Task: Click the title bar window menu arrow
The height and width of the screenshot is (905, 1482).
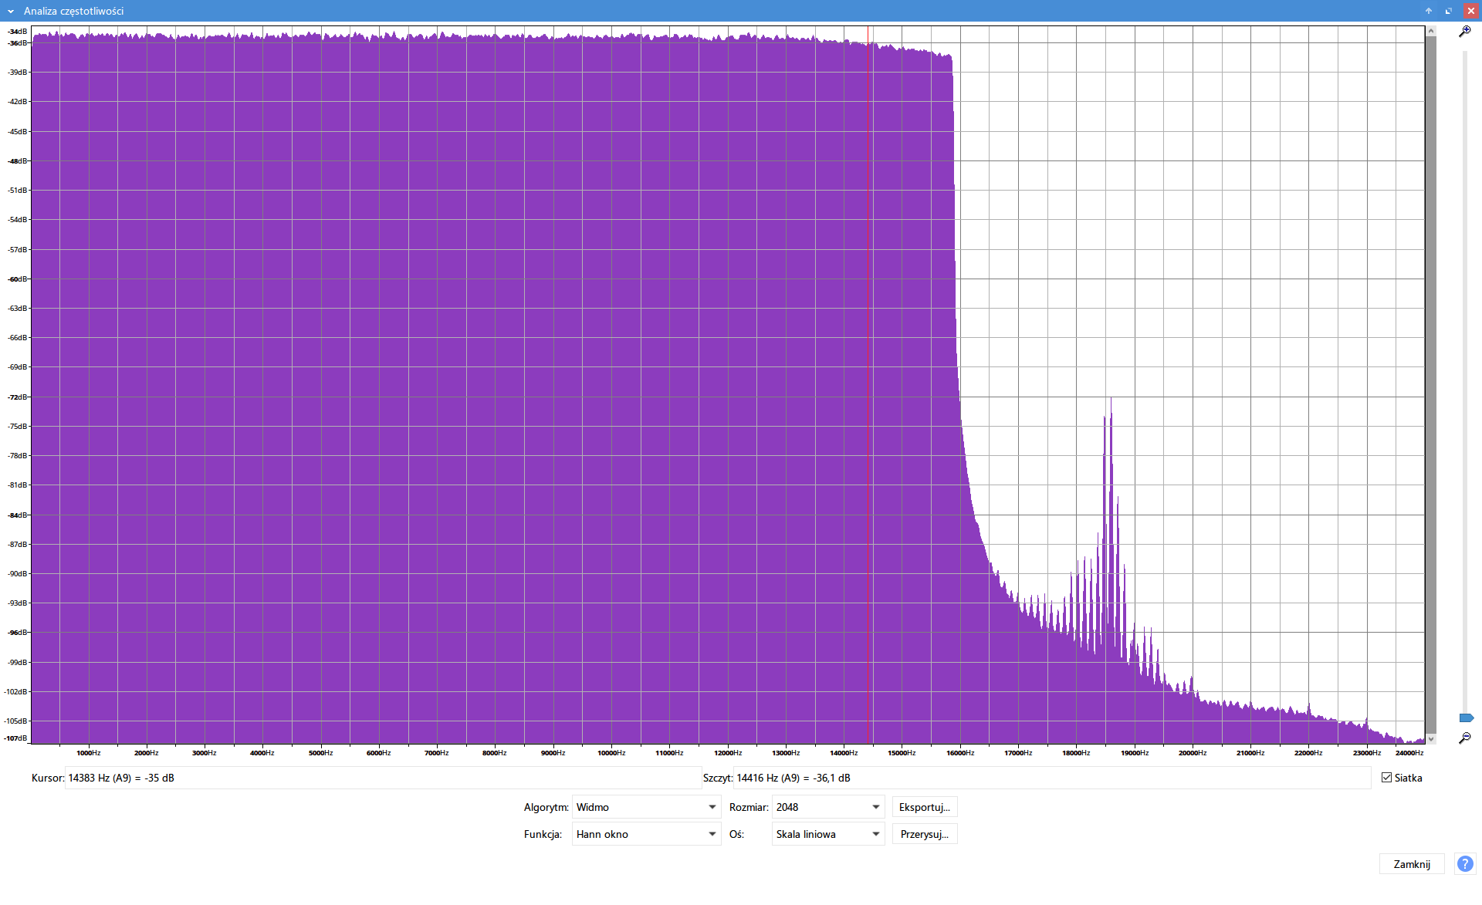Action: pyautogui.click(x=11, y=11)
